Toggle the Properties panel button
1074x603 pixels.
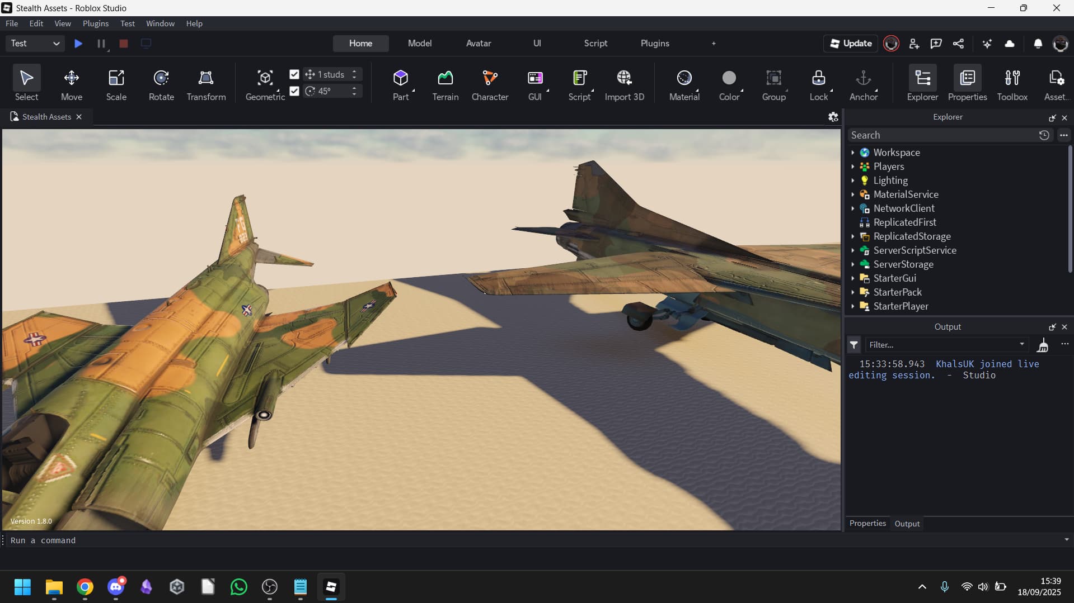967,84
